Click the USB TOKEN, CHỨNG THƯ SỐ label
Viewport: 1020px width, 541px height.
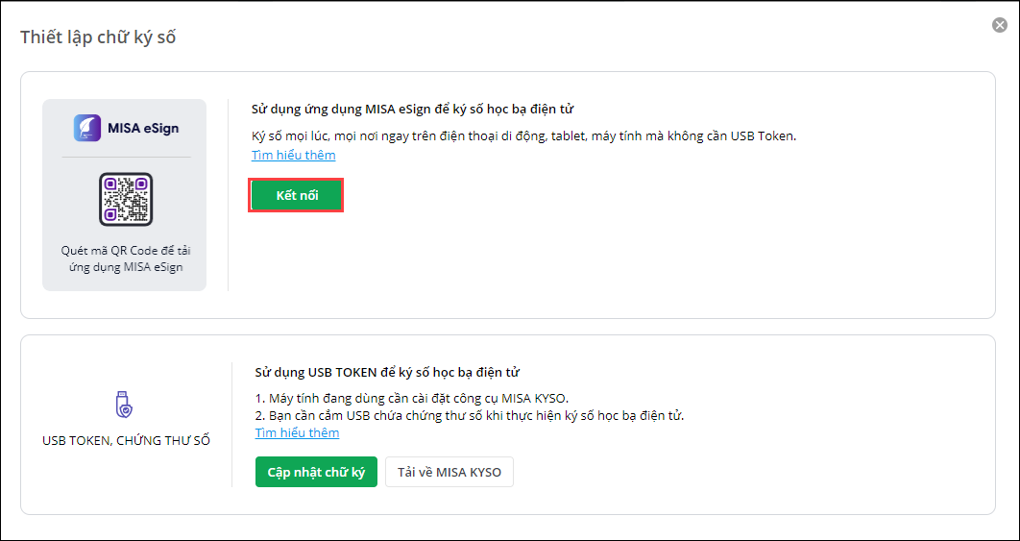click(126, 441)
